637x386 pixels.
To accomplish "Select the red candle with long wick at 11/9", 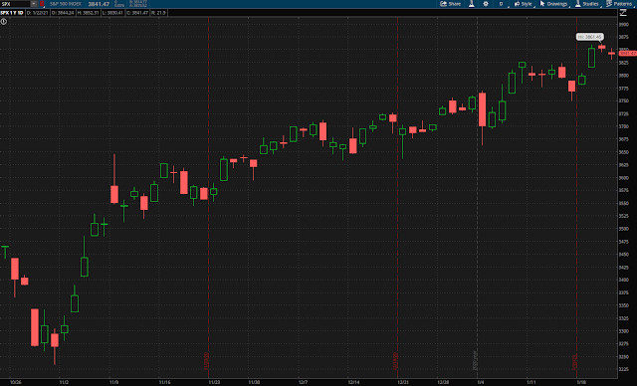I will pos(114,194).
